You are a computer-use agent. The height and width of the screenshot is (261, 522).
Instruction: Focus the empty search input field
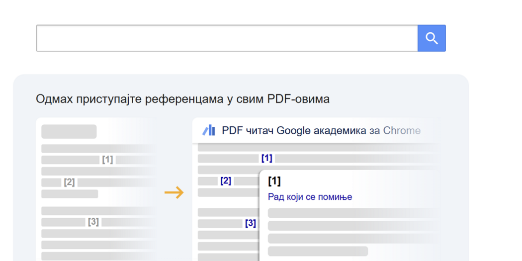(227, 38)
